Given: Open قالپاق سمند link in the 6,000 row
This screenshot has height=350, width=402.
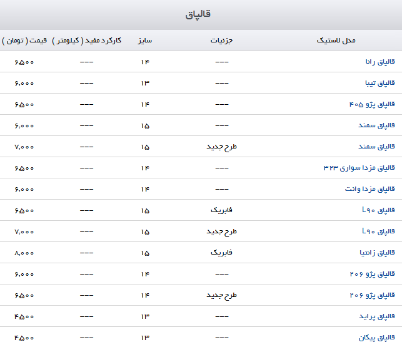Looking at the screenshot, I should pos(376,125).
